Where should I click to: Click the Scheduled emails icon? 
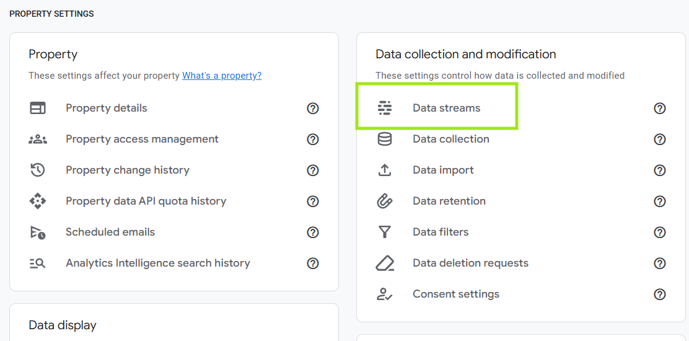38,232
